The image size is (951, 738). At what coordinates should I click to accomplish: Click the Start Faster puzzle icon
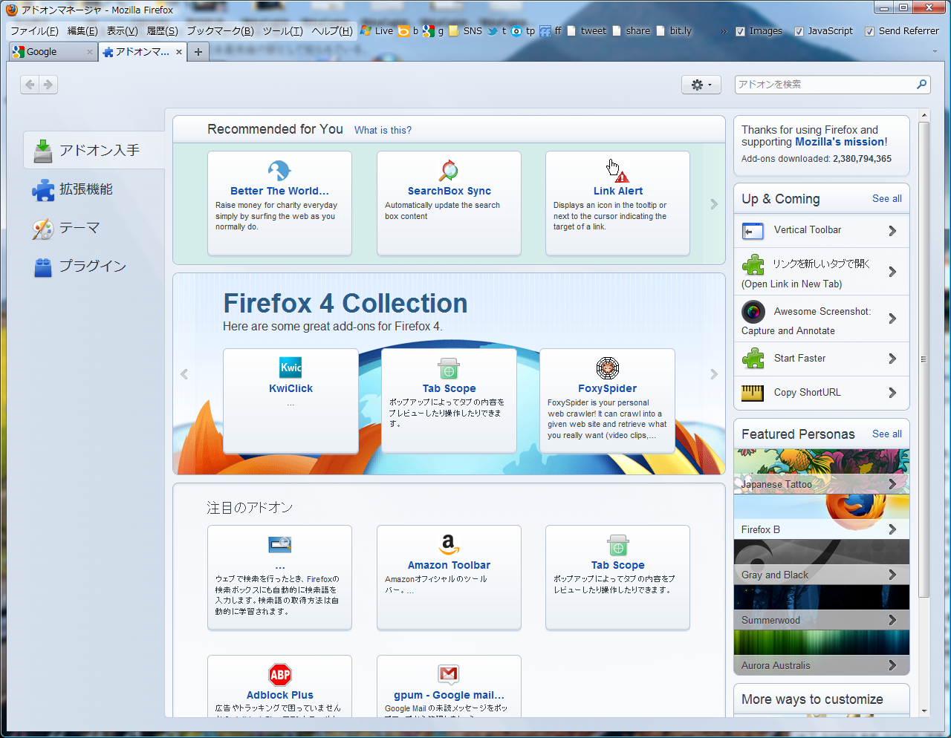753,359
